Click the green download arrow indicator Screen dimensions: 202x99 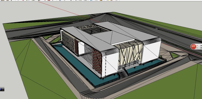tap(197, 48)
